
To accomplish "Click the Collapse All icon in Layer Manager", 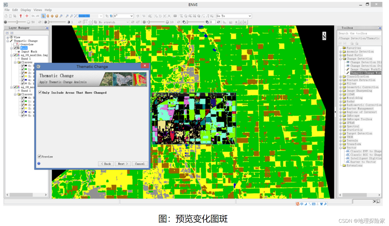I will (7, 33).
